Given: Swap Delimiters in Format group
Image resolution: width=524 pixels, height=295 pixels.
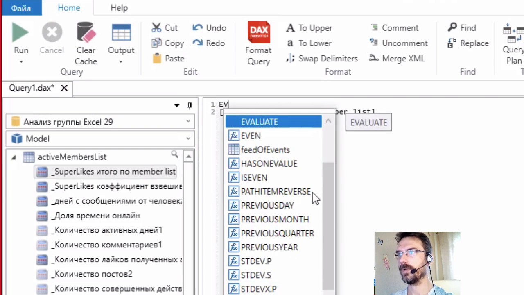Looking at the screenshot, I should coord(322,59).
